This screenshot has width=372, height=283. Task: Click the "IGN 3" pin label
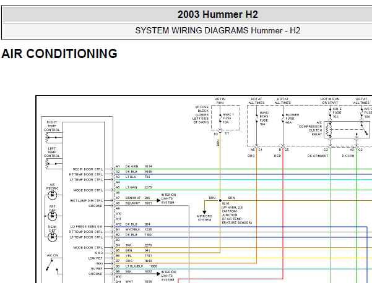pyautogui.click(x=98, y=253)
